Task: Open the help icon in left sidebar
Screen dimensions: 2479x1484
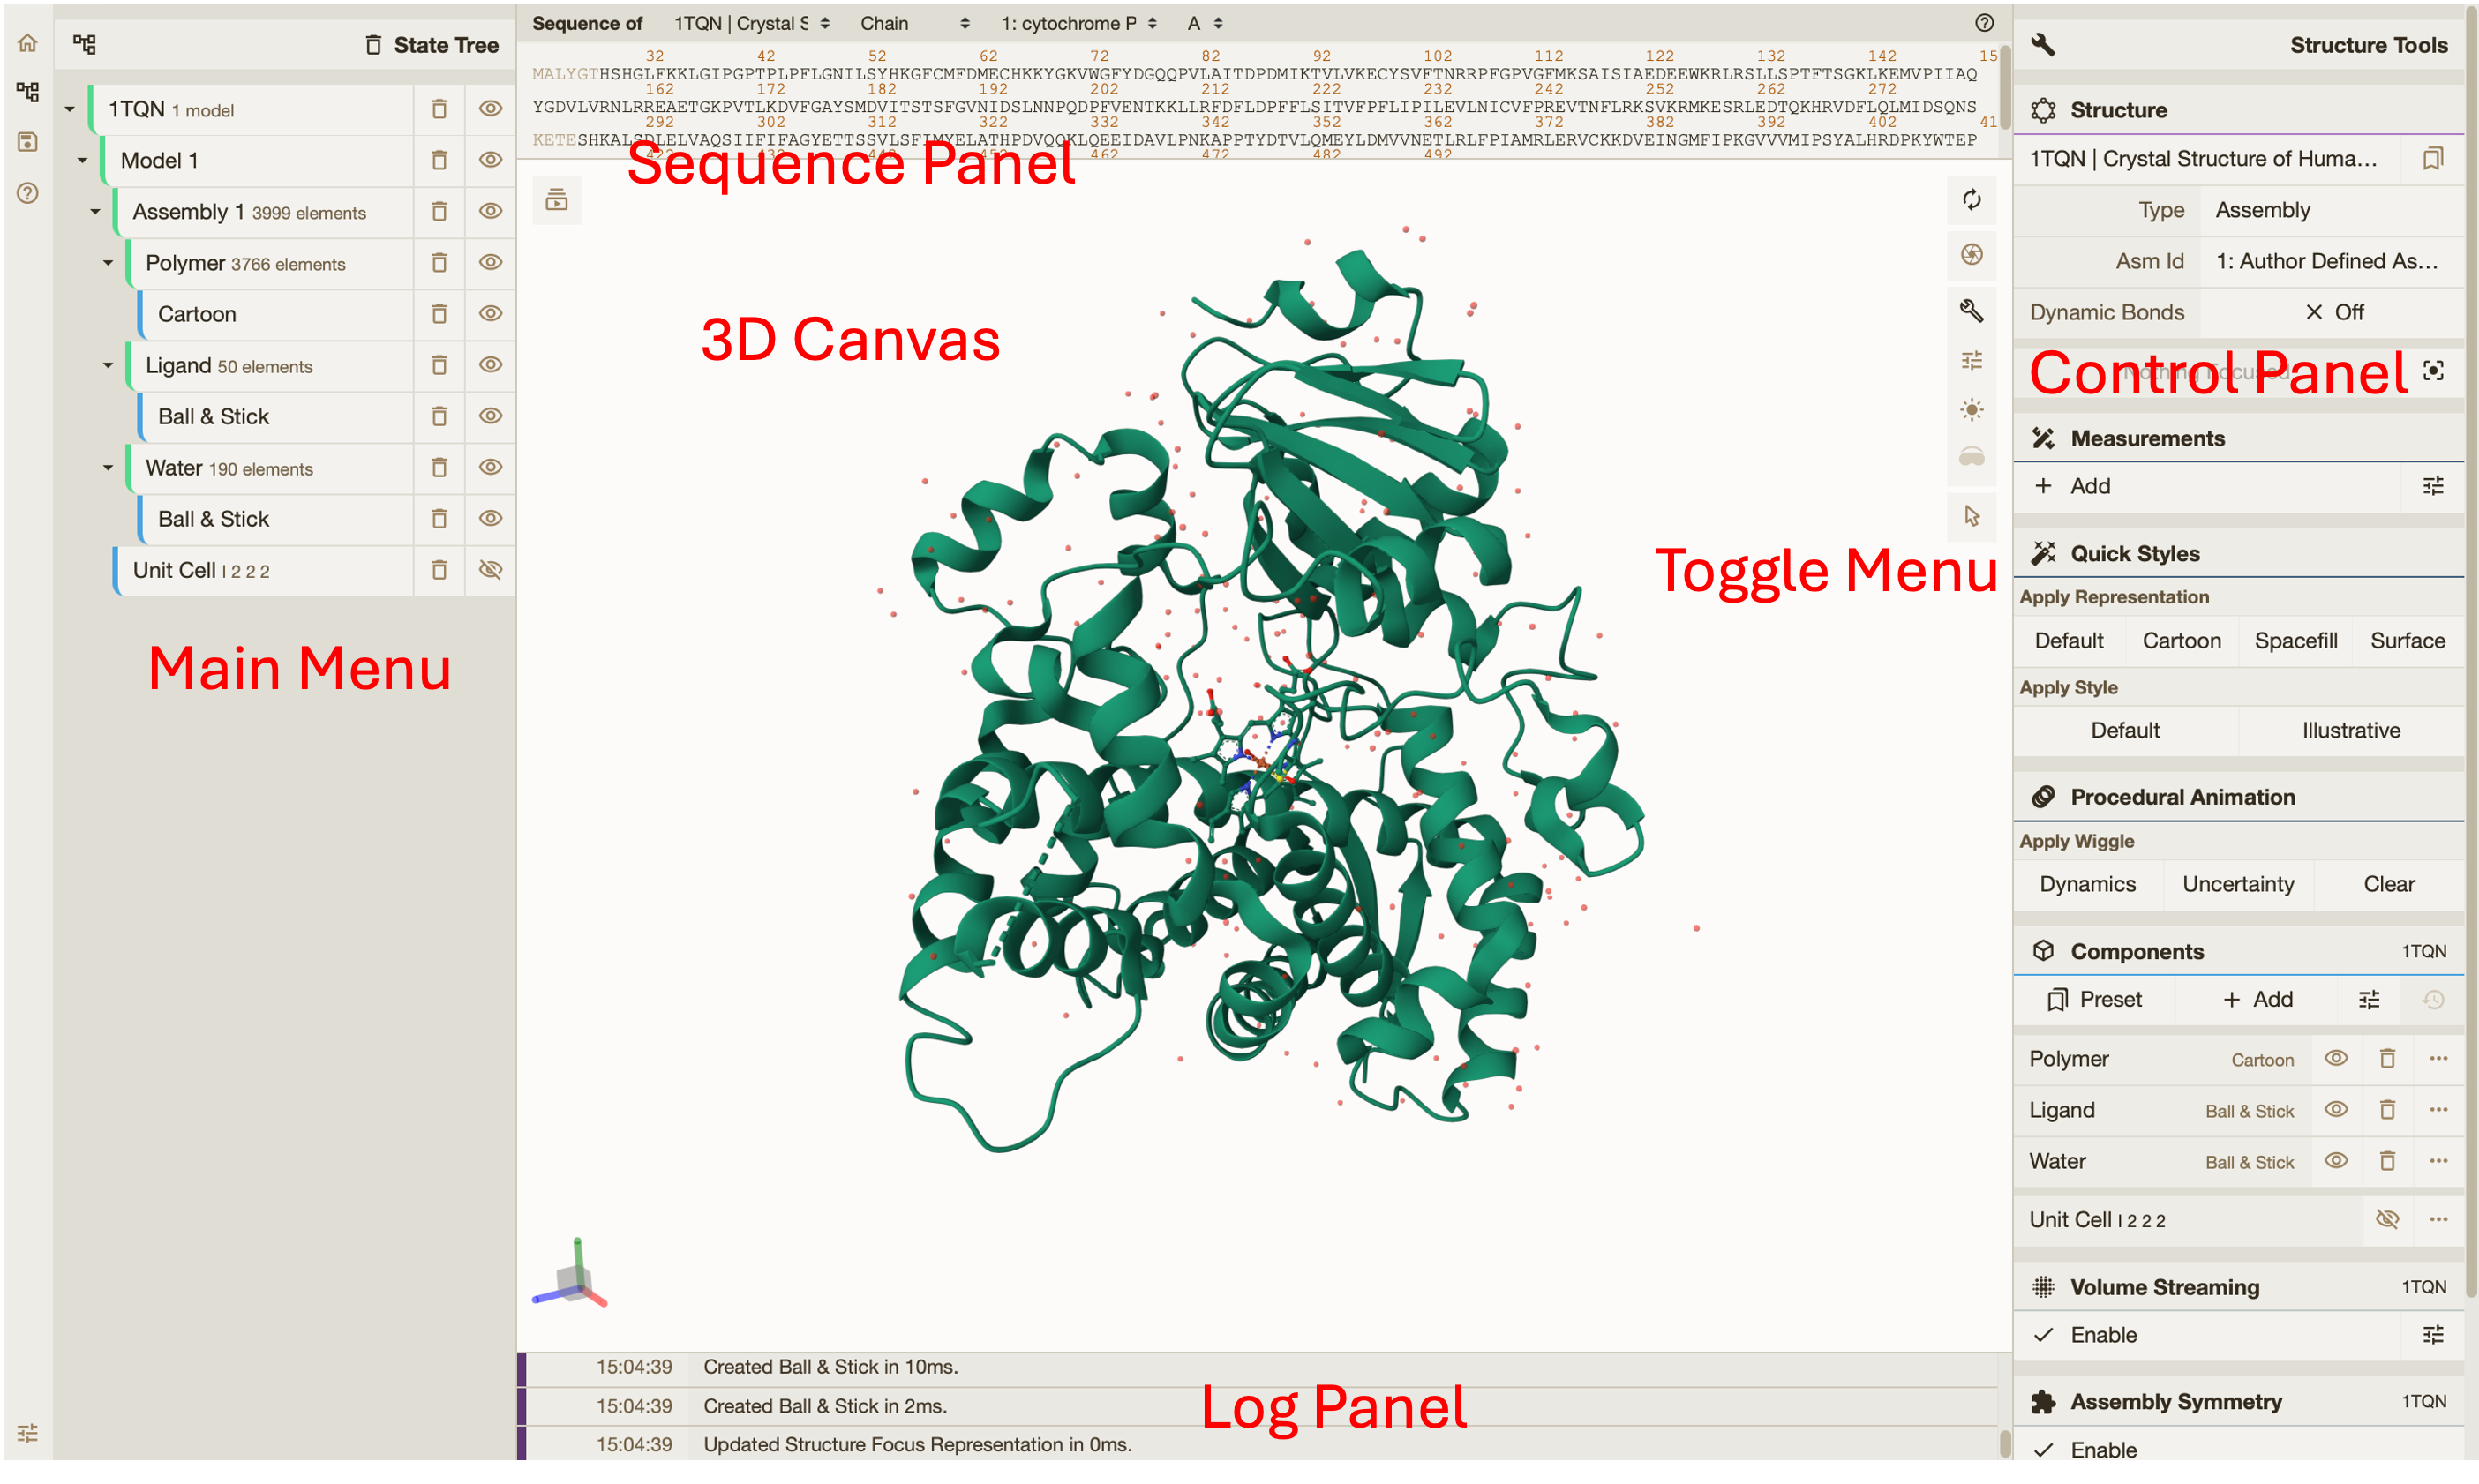Action: (x=27, y=193)
